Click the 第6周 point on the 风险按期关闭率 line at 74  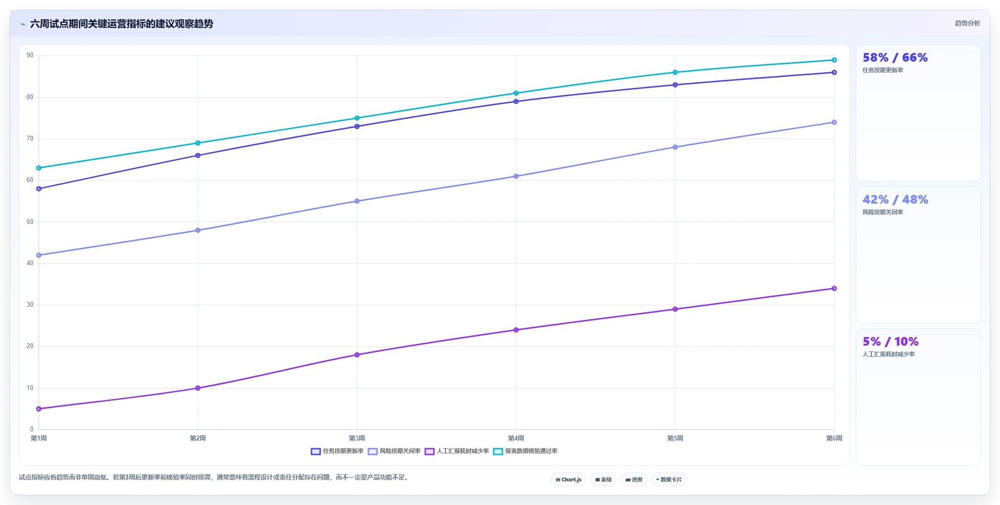(834, 122)
